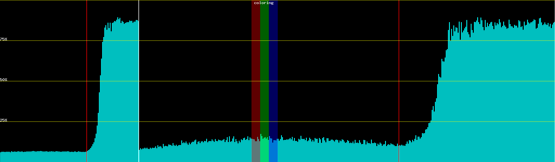Pick the gray bars under the red band
The height and width of the screenshot is (162, 555).
(256, 151)
